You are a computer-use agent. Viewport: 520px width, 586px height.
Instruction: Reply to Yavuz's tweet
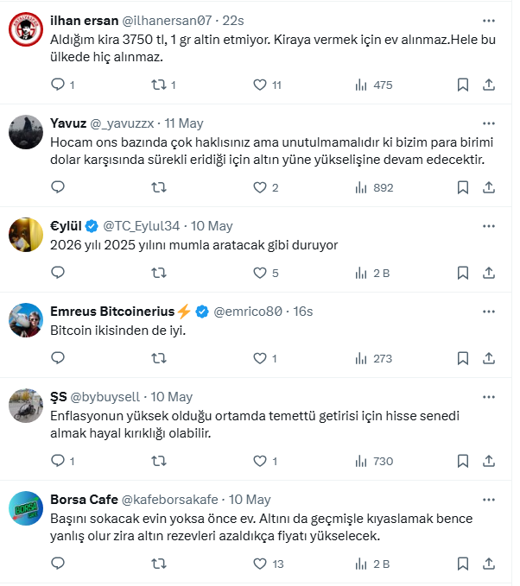click(59, 187)
